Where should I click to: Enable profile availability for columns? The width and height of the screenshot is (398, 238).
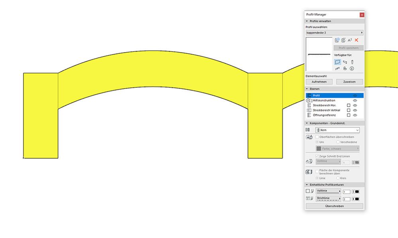coord(352,62)
